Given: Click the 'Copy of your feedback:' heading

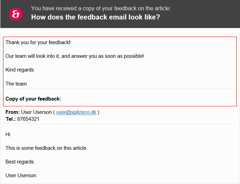Looking at the screenshot, I should pos(33,99).
